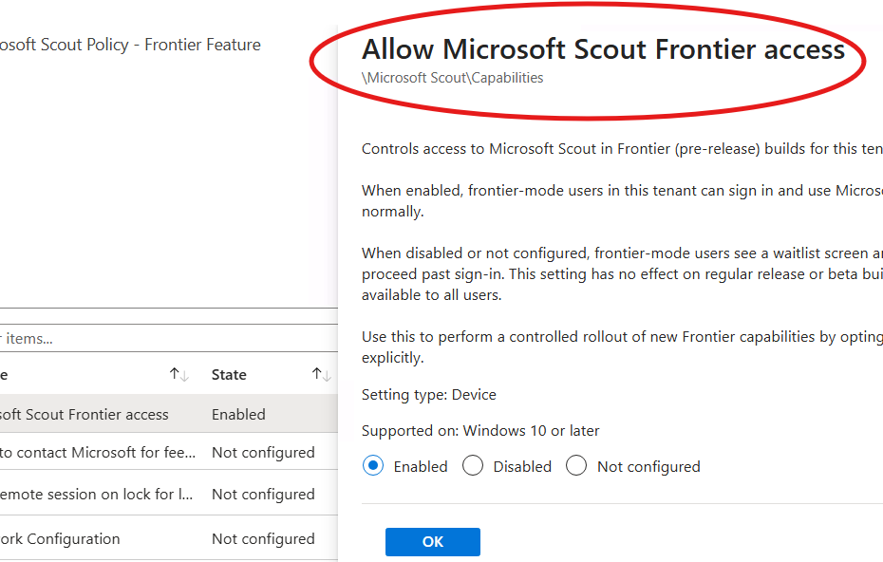883x562 pixels.
Task: Click the OK button
Action: tap(433, 542)
